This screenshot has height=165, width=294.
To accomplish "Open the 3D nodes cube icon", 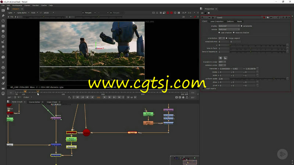I will 3,57.
